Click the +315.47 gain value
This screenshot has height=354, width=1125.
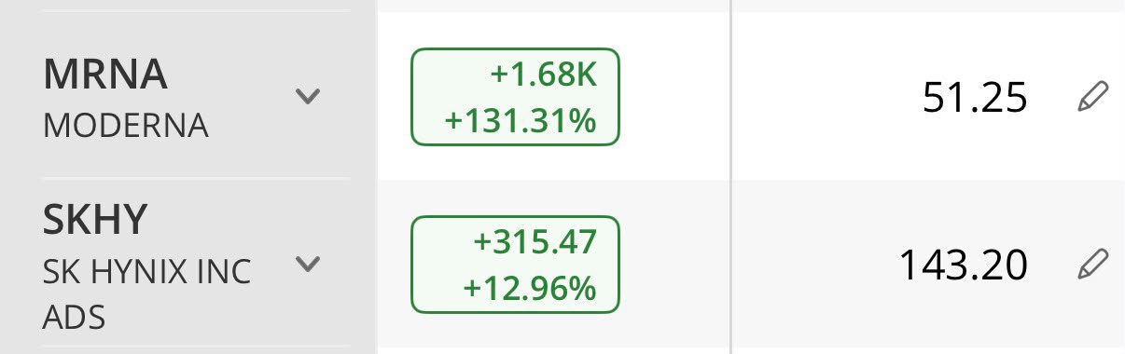(535, 243)
